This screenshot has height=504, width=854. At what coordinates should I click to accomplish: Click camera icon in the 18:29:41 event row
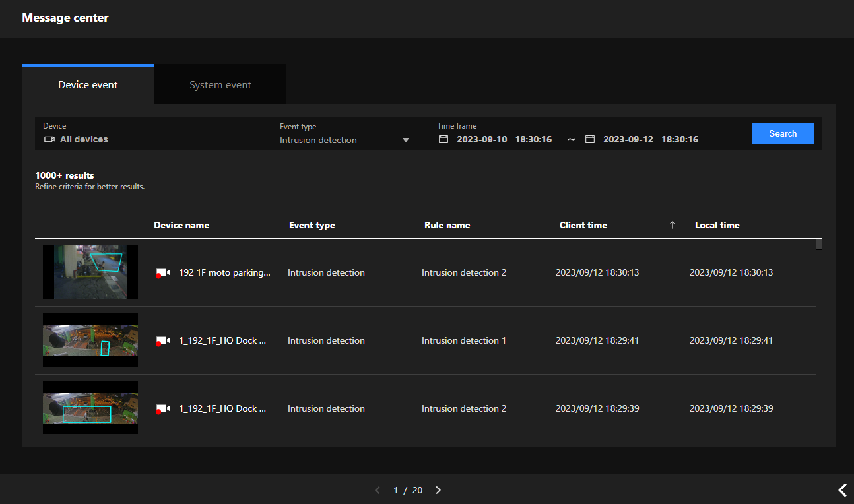click(x=163, y=341)
